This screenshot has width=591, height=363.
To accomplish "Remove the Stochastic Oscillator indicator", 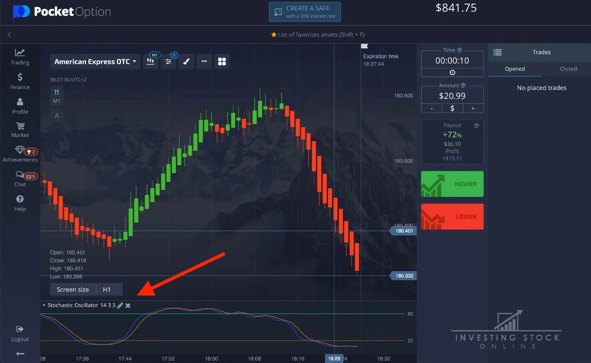I will (128, 305).
